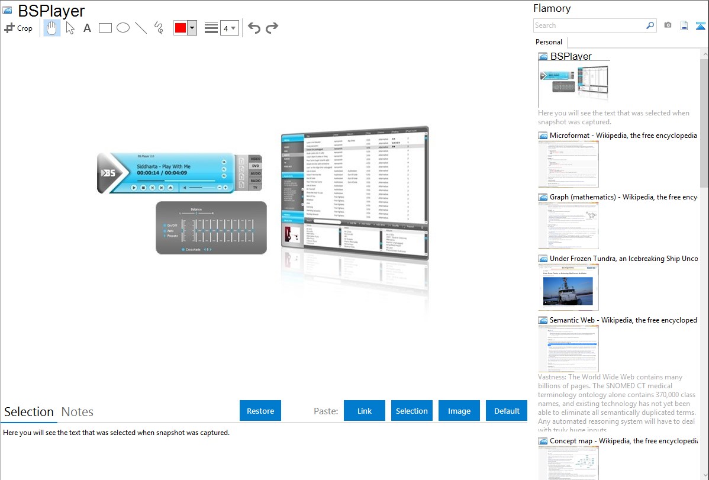This screenshot has width=709, height=480.
Task: Click the sidebar scroll down arrow
Action: point(704,475)
